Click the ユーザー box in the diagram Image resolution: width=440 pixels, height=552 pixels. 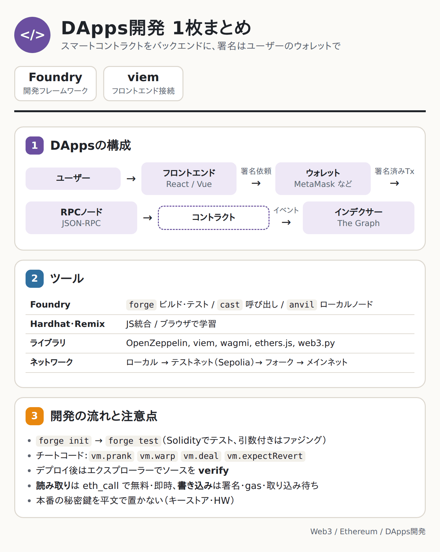click(x=73, y=179)
